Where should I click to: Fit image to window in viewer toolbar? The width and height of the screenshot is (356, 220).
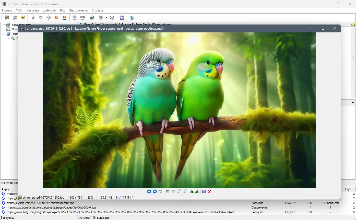[x=168, y=191]
